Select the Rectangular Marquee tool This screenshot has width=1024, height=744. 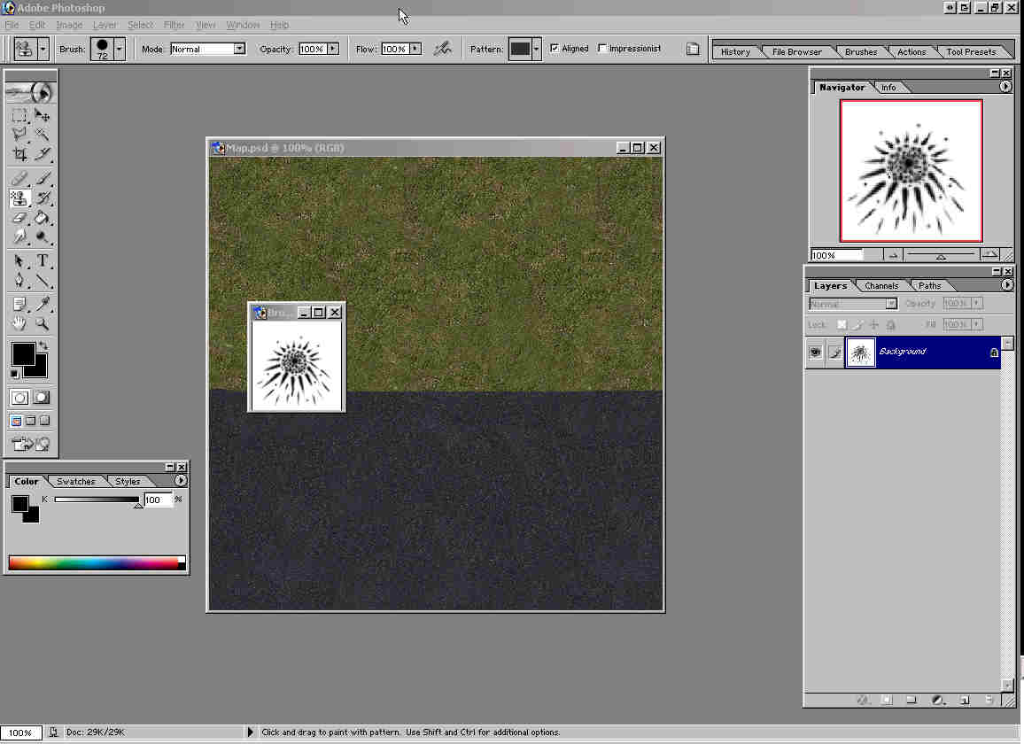click(19, 115)
